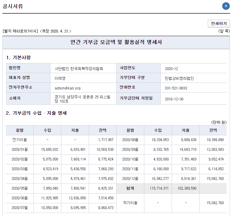Select the 2020/05월 balance 8,425,331
Screen dimensions: 233x216
(x=106, y=188)
